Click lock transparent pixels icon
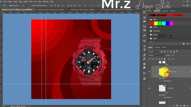 [153, 59]
